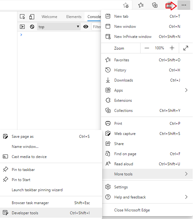Expand the More tools submenu chevron
Screen dimensions: 194x219
[186, 174]
